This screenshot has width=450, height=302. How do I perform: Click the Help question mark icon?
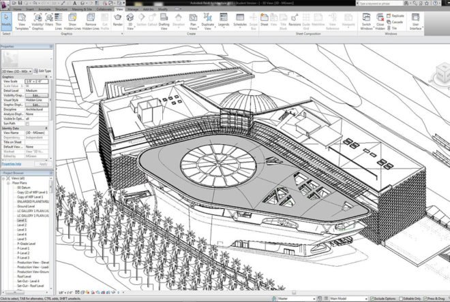click(x=436, y=3)
